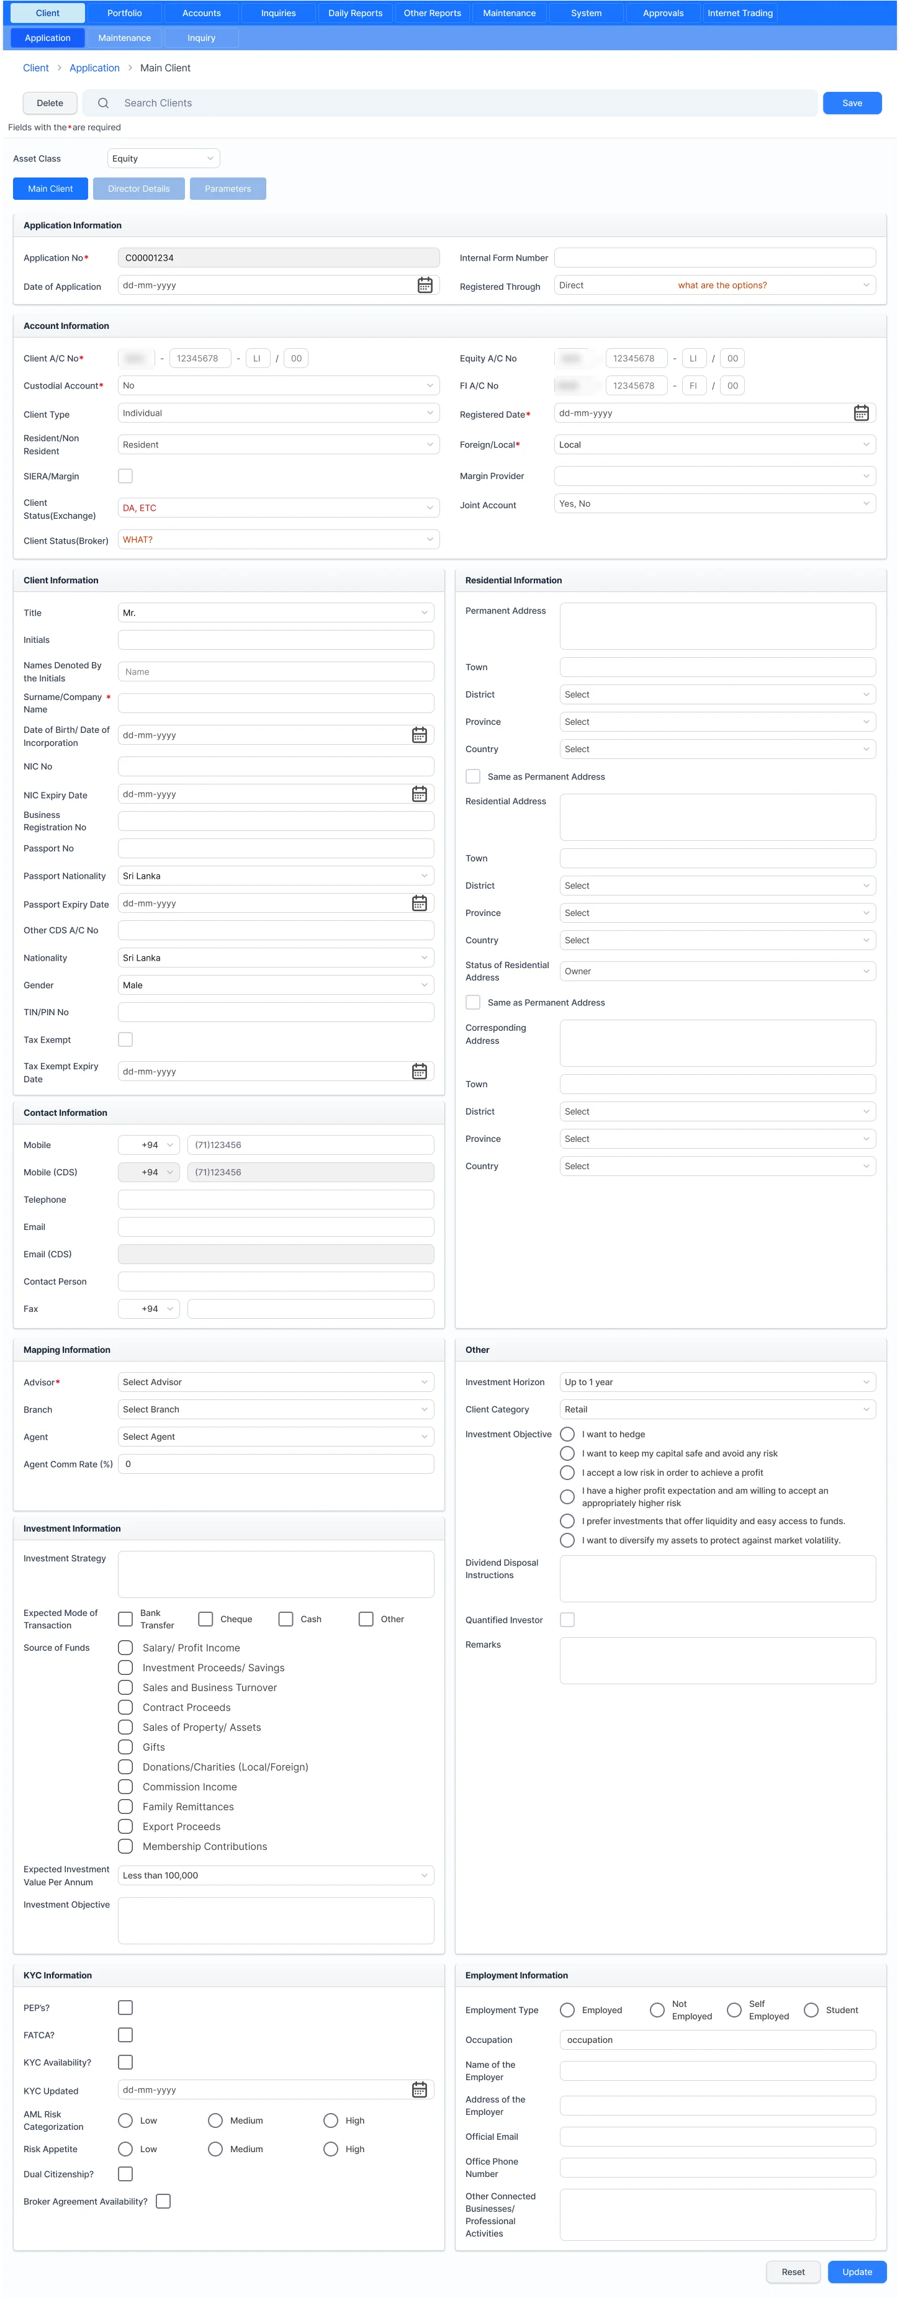Open the NIC Expiry Date calendar
The height and width of the screenshot is (2298, 900).
coord(419,794)
